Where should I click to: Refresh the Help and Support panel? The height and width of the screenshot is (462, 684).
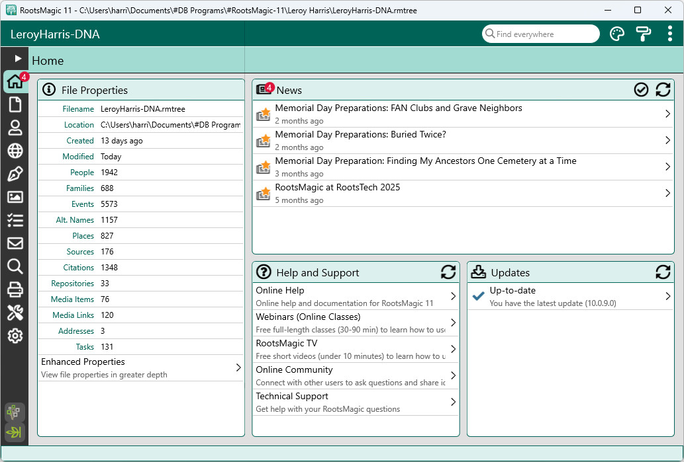click(448, 272)
